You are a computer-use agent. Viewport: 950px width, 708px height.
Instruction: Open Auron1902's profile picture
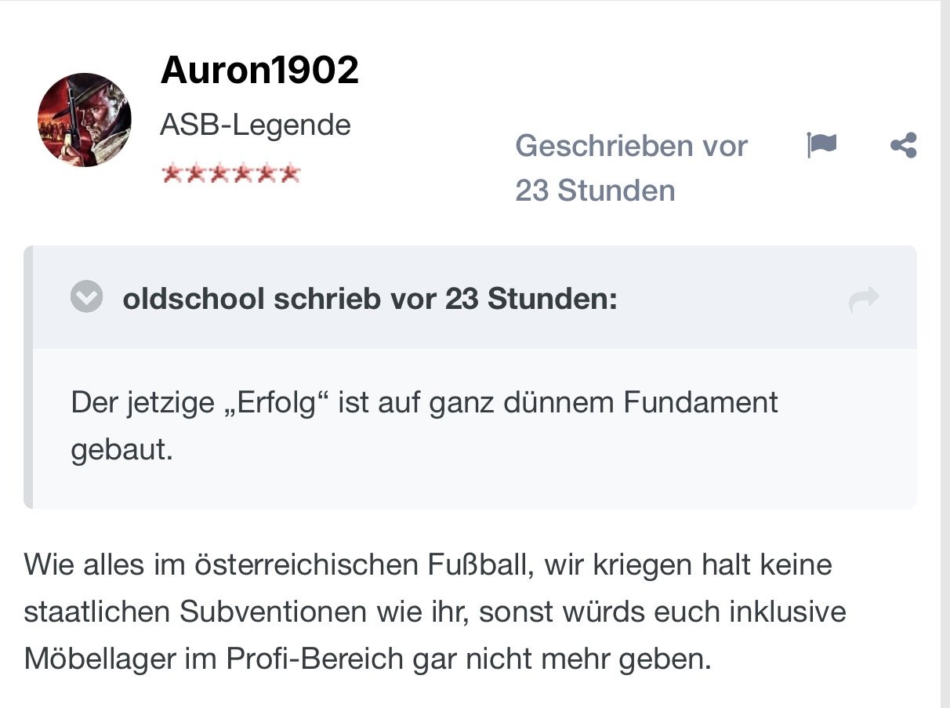tap(85, 120)
